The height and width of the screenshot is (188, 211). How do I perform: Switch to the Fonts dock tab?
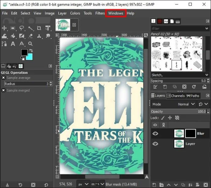pos(166,21)
